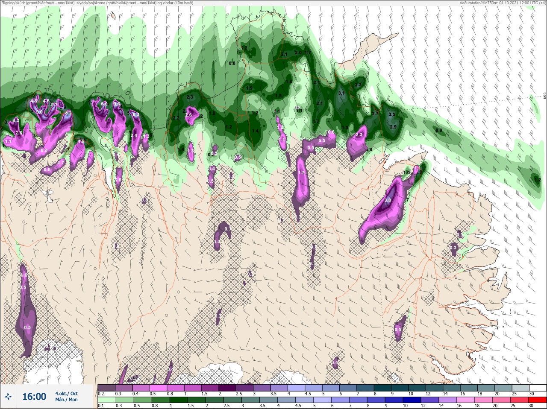Screen dimensions: 547x409
Task: Click the 1.6 rainfall value on the map
Action: pyautogui.click(x=289, y=82)
